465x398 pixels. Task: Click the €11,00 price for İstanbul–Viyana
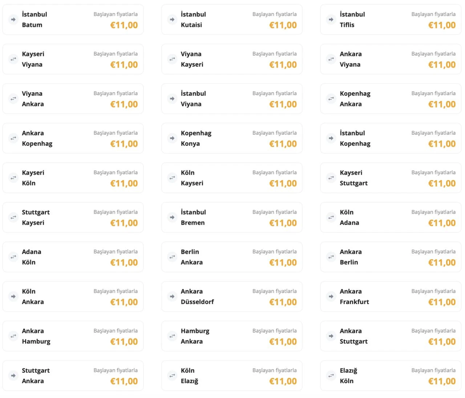click(283, 105)
